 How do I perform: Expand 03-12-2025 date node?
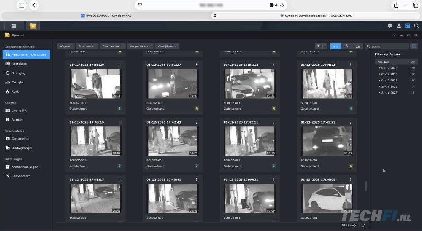click(x=379, y=68)
